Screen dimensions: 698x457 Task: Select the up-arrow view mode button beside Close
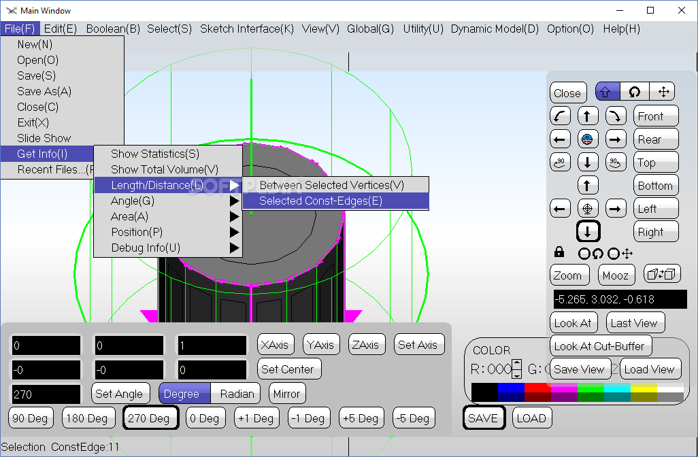click(608, 92)
